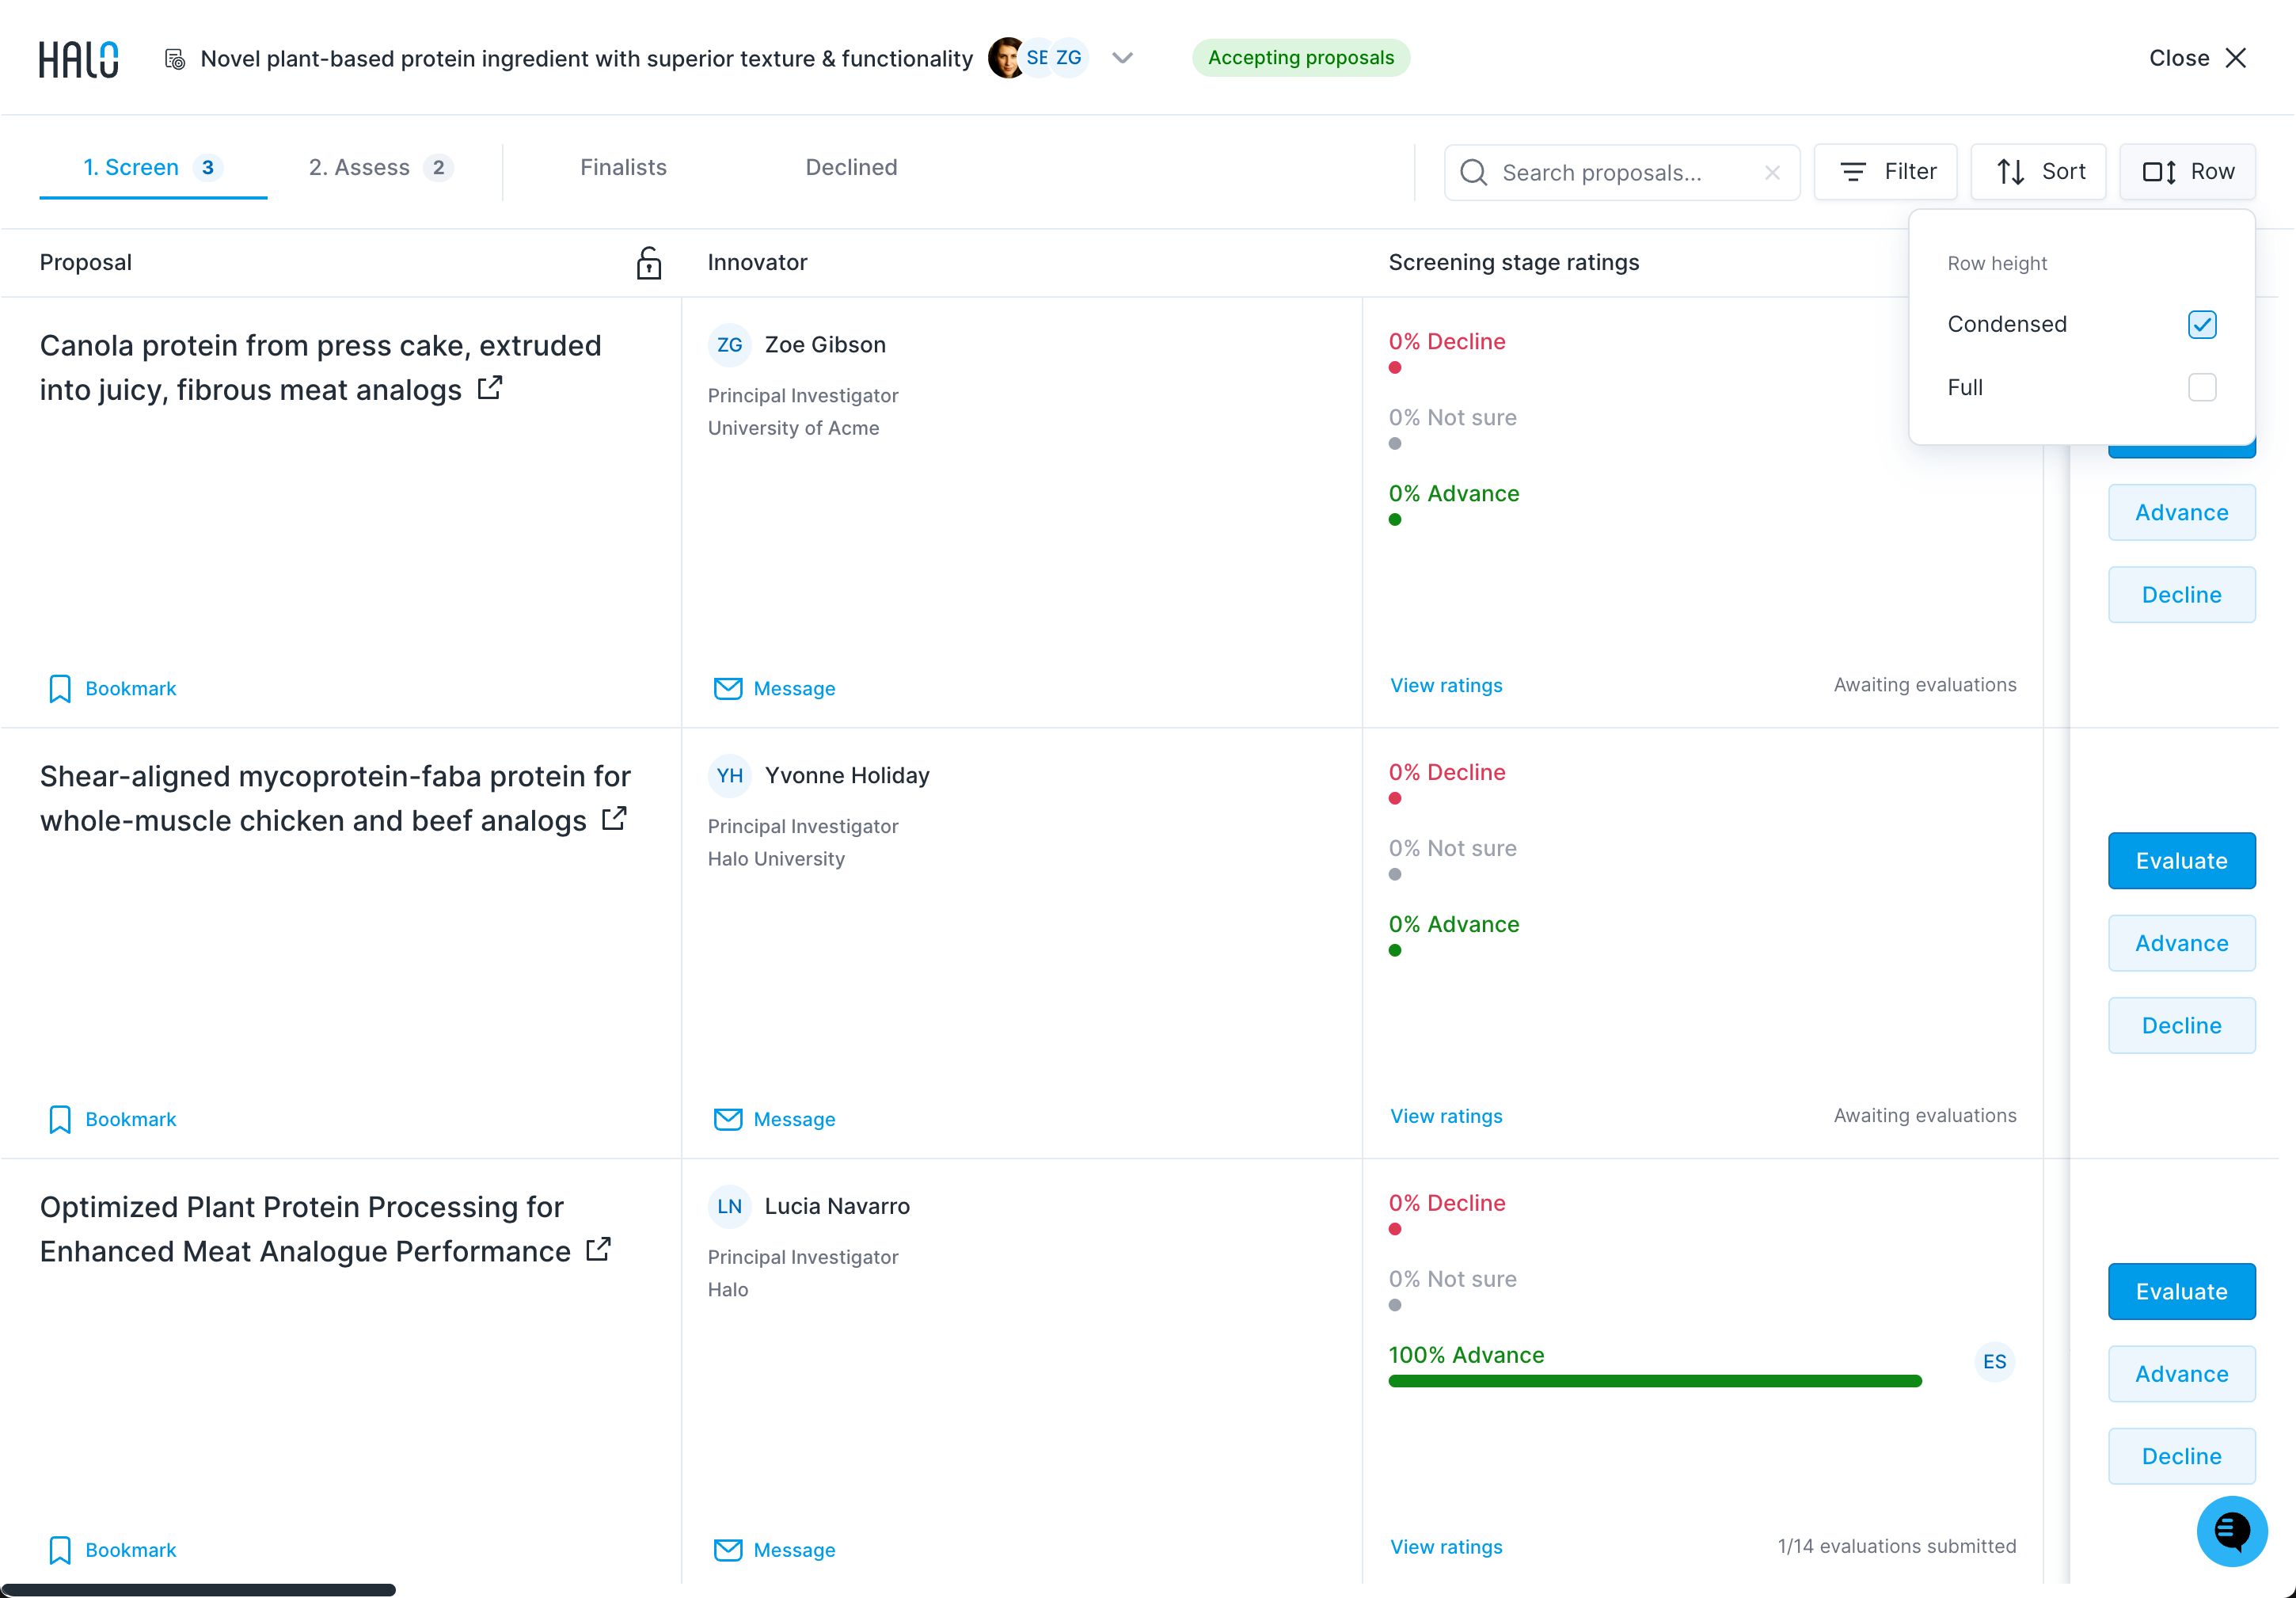This screenshot has height=1598, width=2296.
Task: Bookmark the Optimized Plant Protein proposal
Action: point(112,1550)
